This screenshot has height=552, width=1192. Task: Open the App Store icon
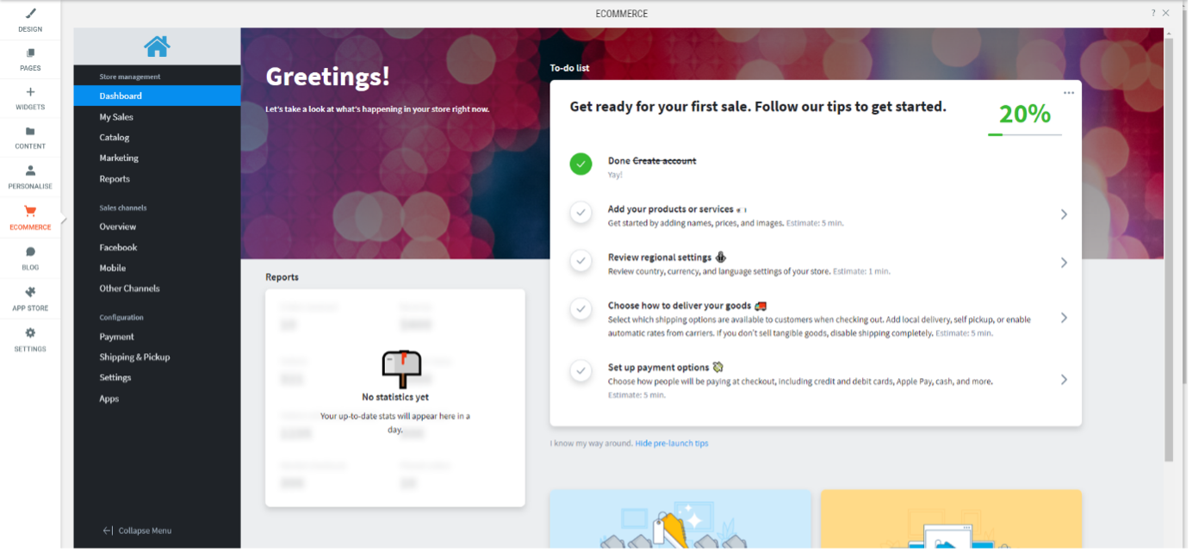point(30,297)
